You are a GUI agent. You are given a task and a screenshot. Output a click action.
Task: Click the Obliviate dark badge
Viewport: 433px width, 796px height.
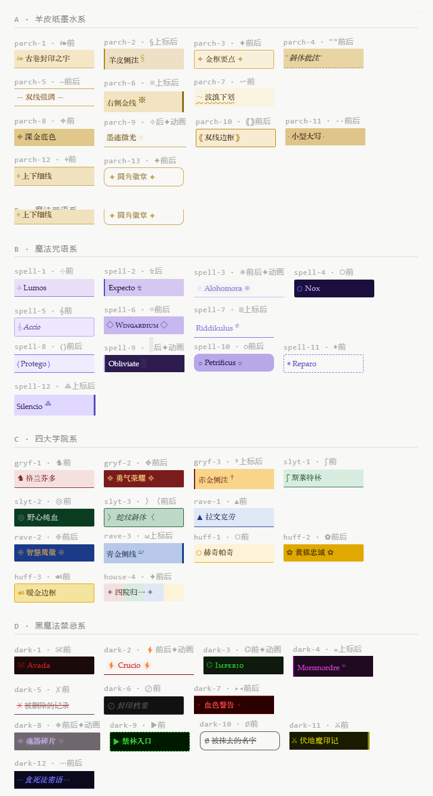tap(144, 364)
